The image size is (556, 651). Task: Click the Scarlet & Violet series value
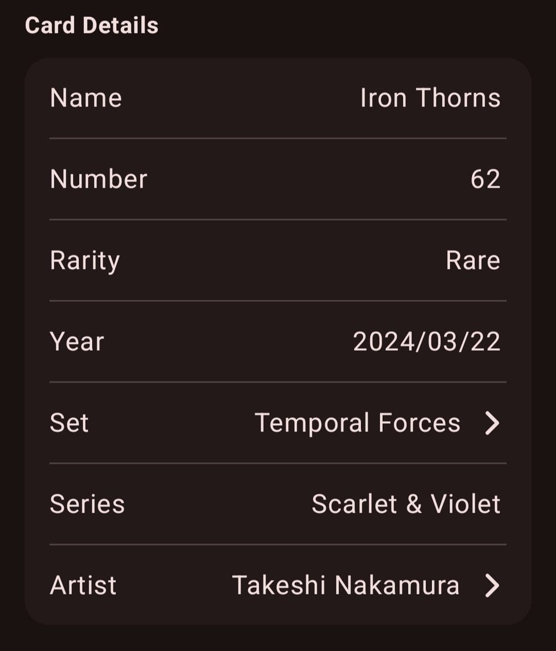(x=405, y=504)
